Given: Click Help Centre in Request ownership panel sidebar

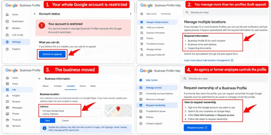Looking at the screenshot, I should pyautogui.click(x=152, y=80).
